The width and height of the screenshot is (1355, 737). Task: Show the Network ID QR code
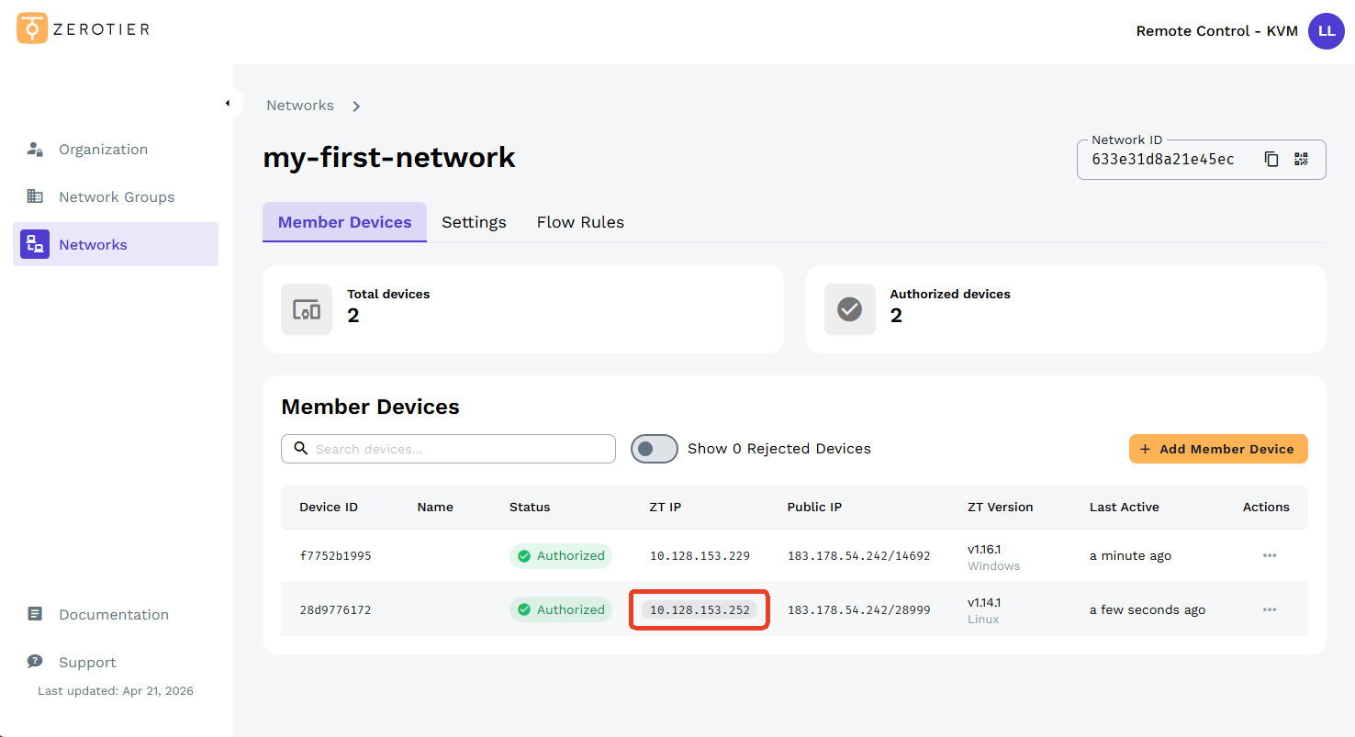[x=1301, y=159]
